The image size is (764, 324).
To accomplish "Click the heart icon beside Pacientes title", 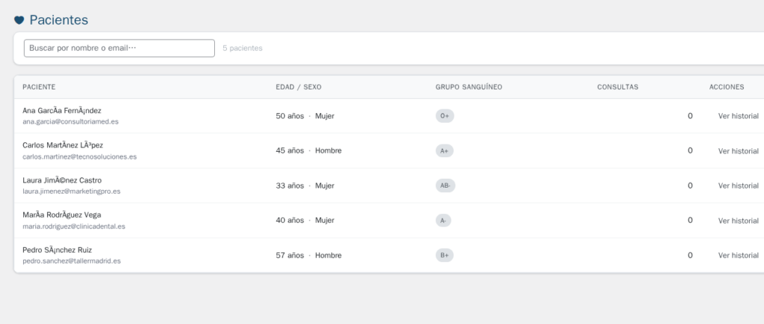I will point(19,20).
